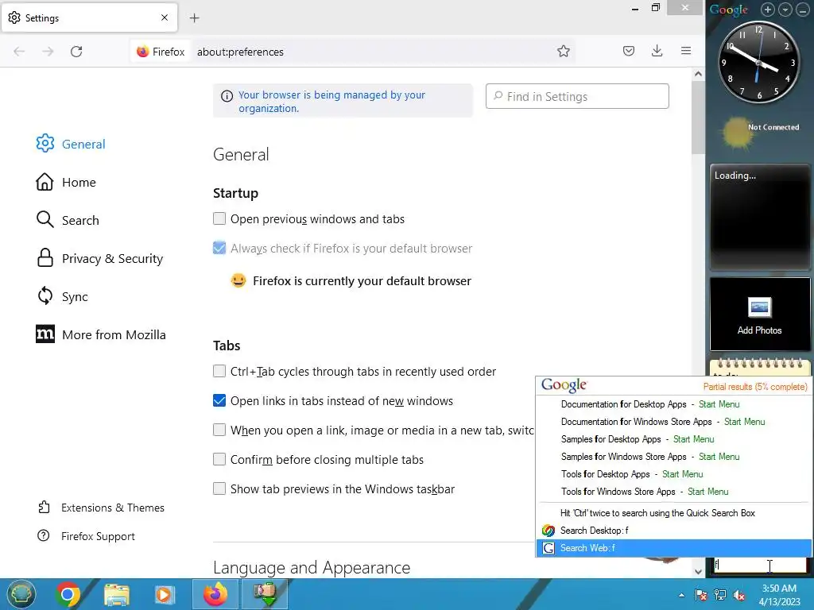Open network tray icon
This screenshot has width=814, height=610.
tap(720, 595)
